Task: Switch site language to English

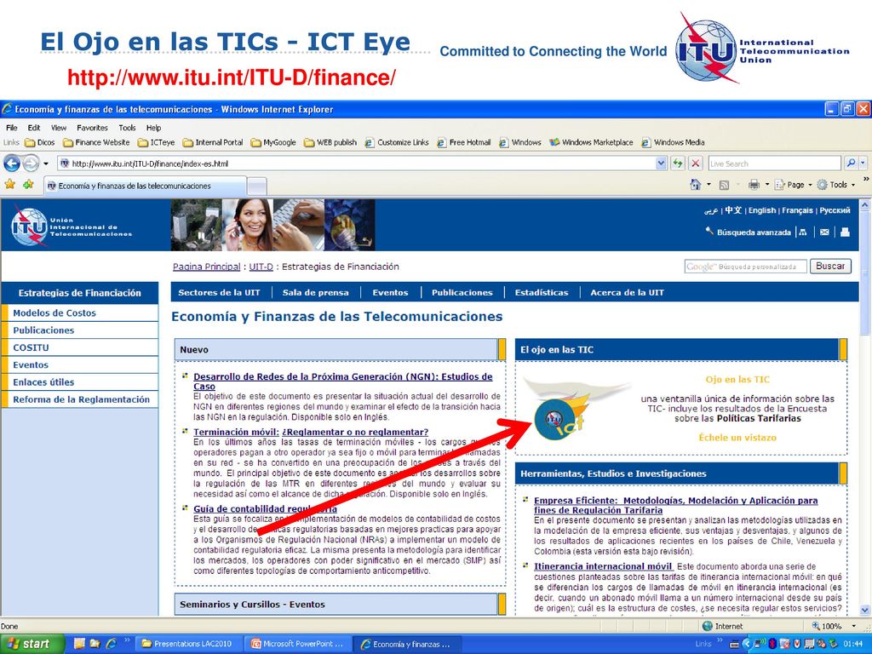Action: coord(762,210)
